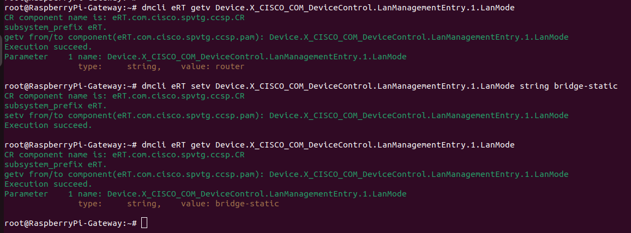The image size is (631, 233).
Task: Click 'type:' label in the router output
Action: point(90,66)
